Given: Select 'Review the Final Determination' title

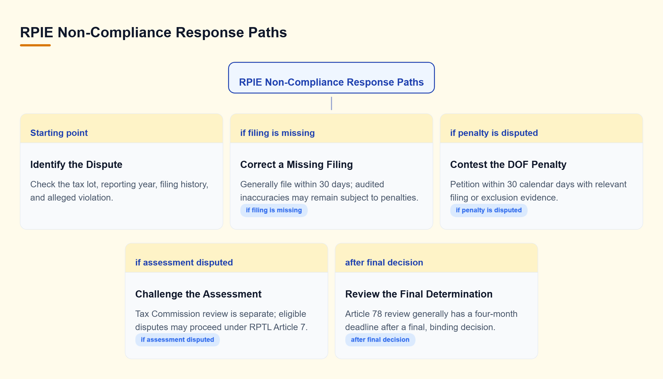Looking at the screenshot, I should [419, 294].
